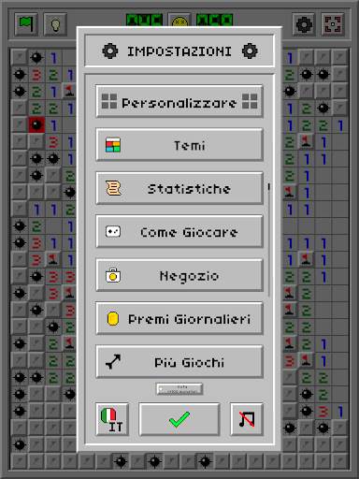Click the fullscreen focus icon in toolbar
This screenshot has width=359, height=479.
[333, 24]
